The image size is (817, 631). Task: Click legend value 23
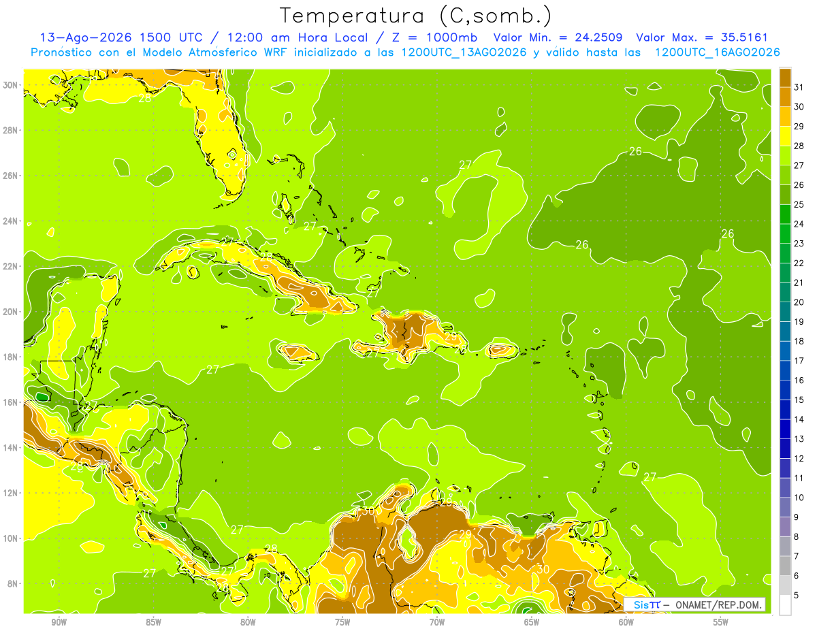tap(799, 244)
